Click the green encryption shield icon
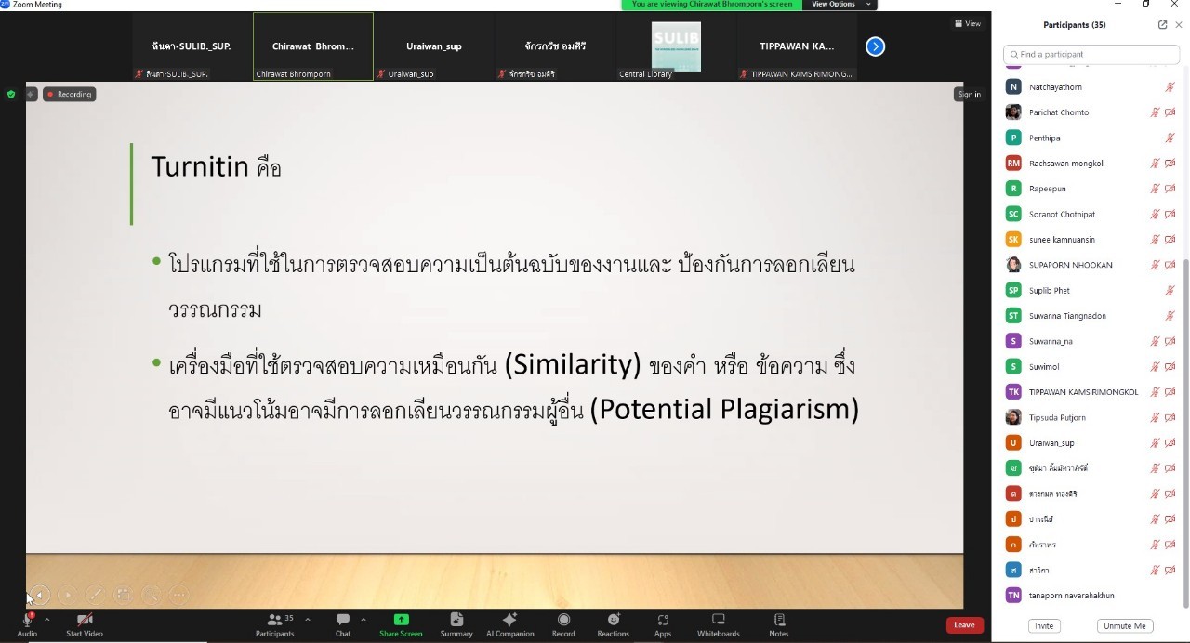This screenshot has height=643, width=1190. click(11, 94)
